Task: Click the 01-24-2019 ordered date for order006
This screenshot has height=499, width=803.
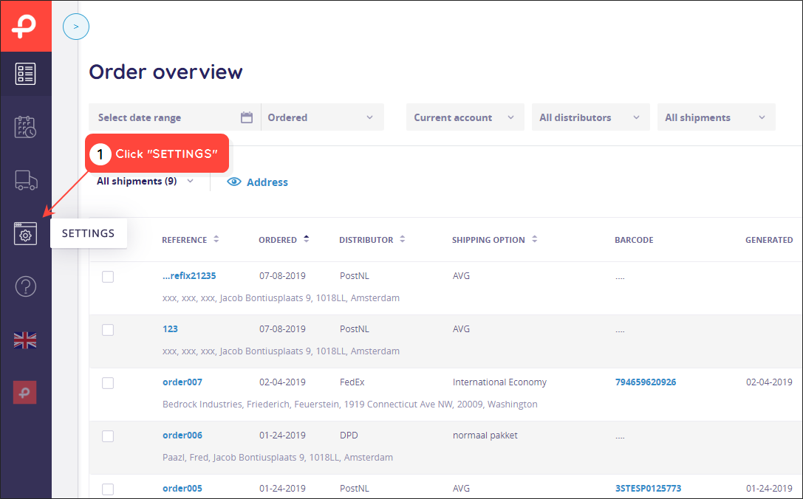Action: tap(282, 436)
